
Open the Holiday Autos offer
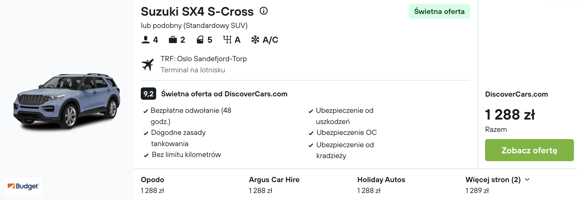(381, 185)
